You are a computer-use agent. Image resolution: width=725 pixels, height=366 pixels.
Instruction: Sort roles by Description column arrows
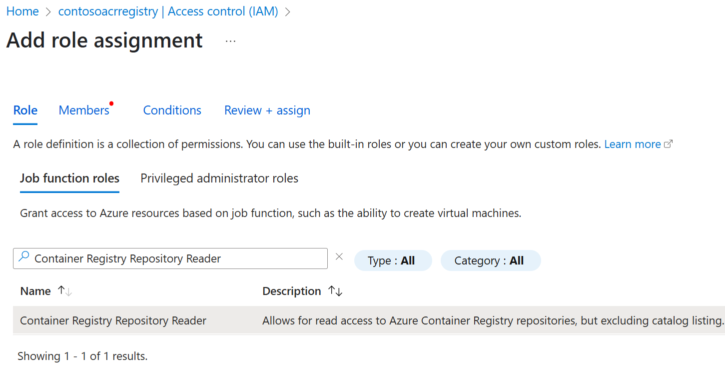tap(335, 291)
